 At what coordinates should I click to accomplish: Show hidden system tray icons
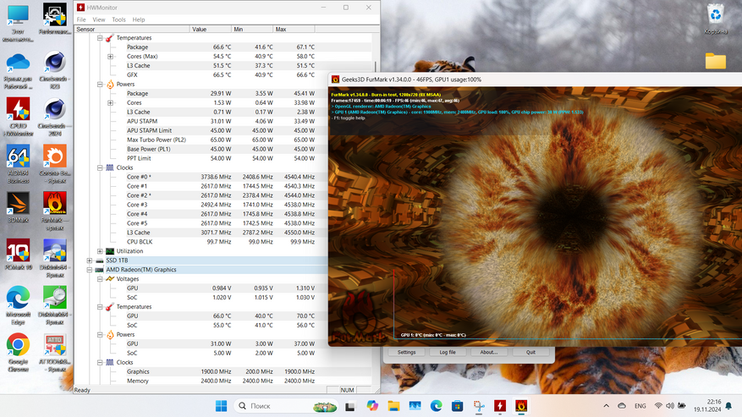(606, 406)
